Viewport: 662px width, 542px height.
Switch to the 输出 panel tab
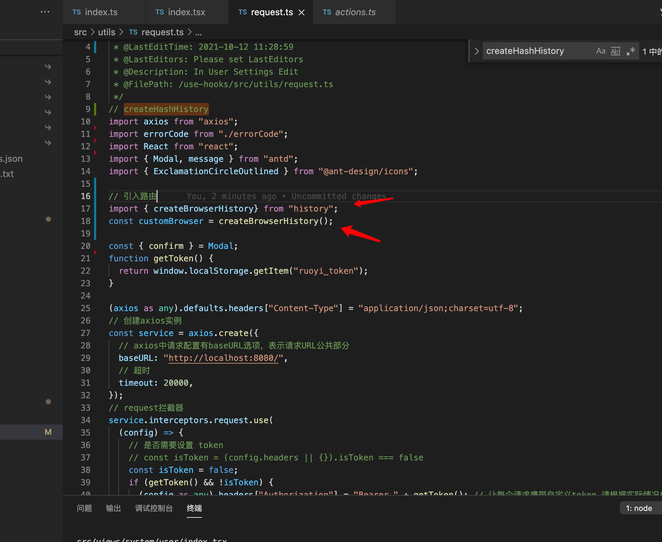tap(113, 508)
